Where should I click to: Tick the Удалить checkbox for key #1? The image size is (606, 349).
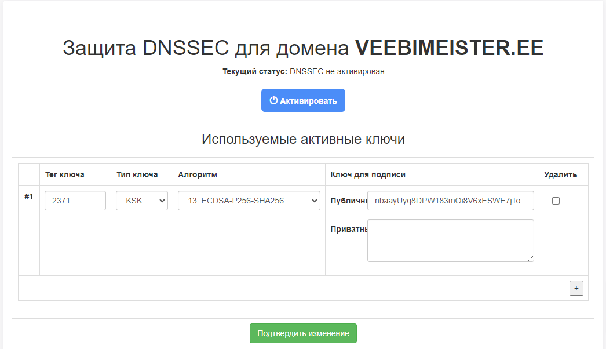coord(556,201)
